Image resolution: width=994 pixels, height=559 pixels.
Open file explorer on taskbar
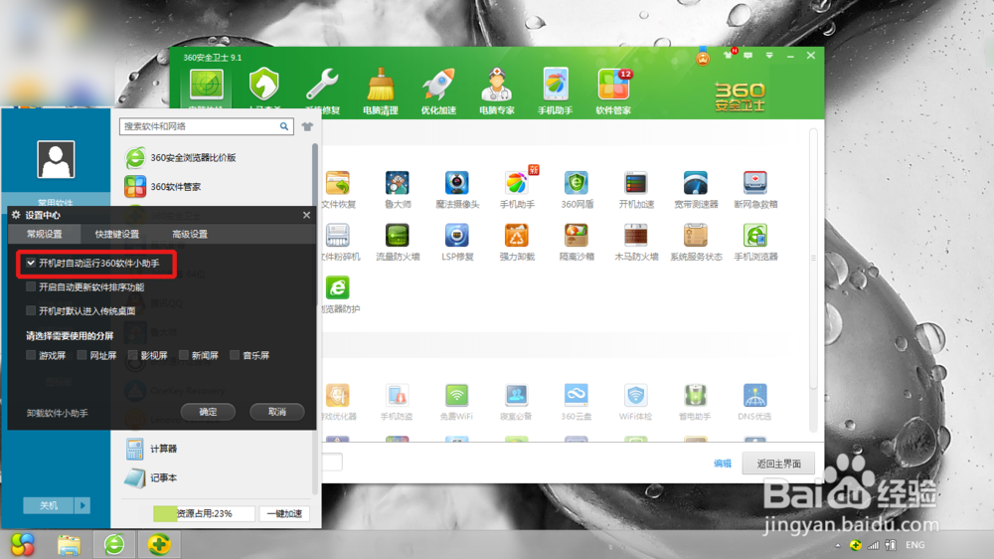click(x=69, y=544)
